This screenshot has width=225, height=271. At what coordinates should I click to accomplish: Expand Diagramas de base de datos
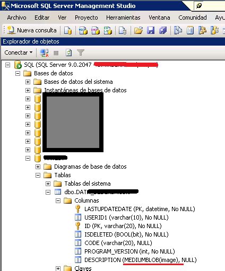coord(38,167)
